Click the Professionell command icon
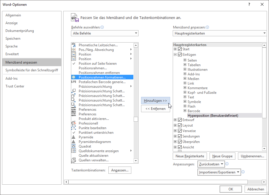The width and height of the screenshot is (269, 195). pyautogui.click(x=73, y=123)
